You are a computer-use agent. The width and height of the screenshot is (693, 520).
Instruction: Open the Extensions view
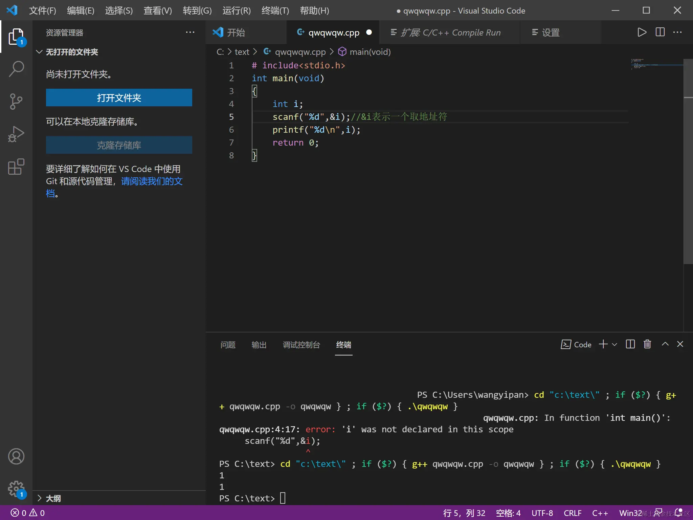click(16, 167)
